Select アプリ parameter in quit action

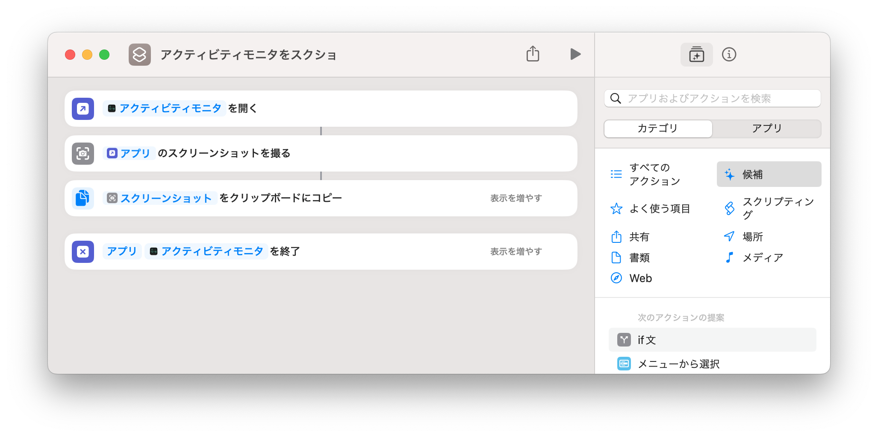122,251
